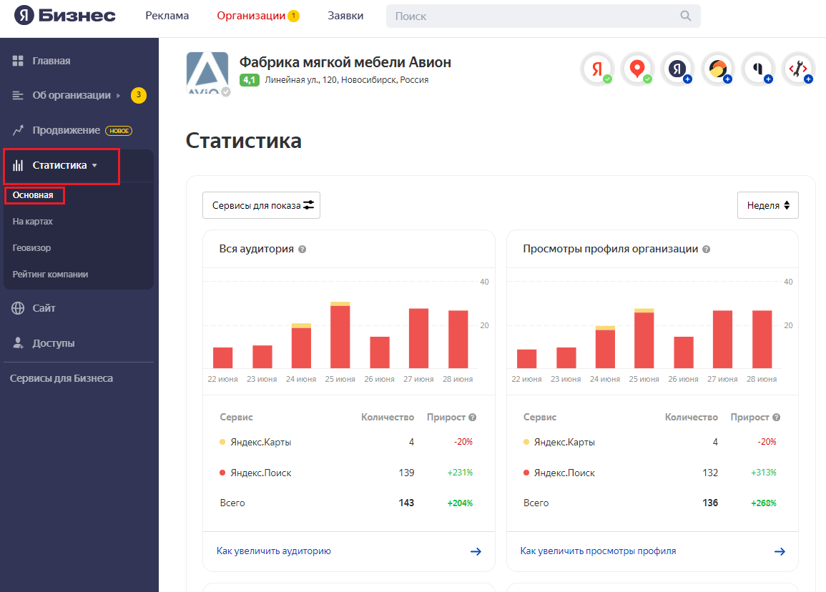Open Рейтинг компании in sidebar

(50, 275)
